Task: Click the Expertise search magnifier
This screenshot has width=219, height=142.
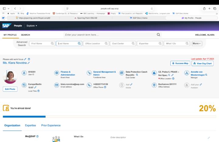Action: coord(160,43)
